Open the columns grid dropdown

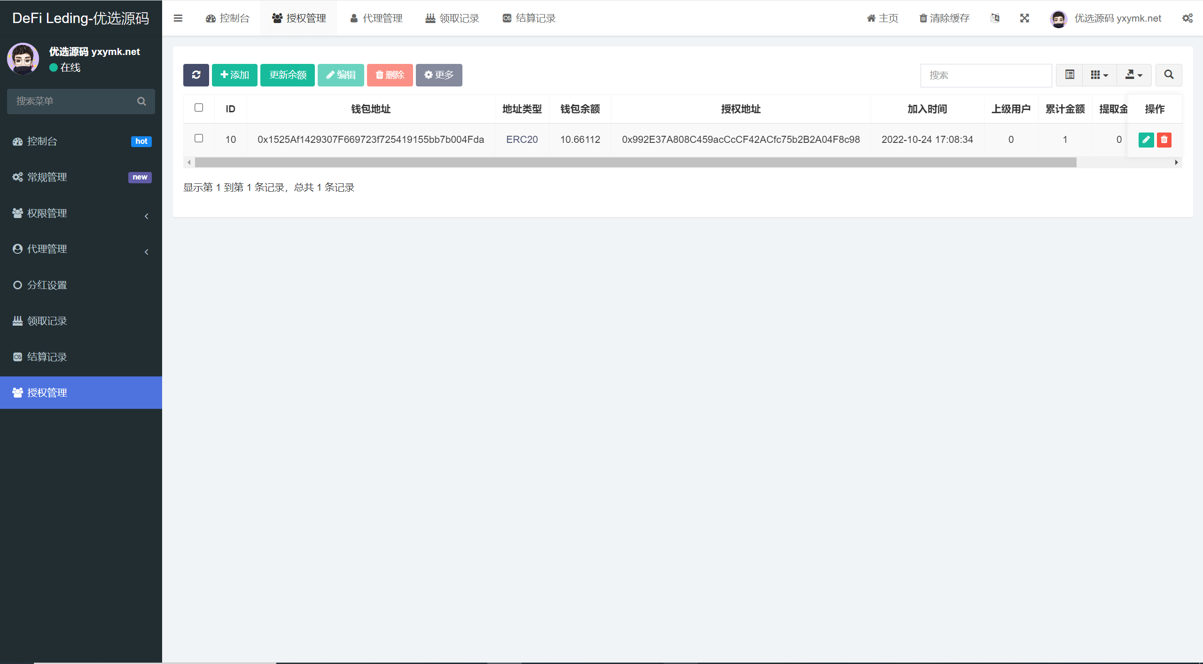click(1099, 75)
